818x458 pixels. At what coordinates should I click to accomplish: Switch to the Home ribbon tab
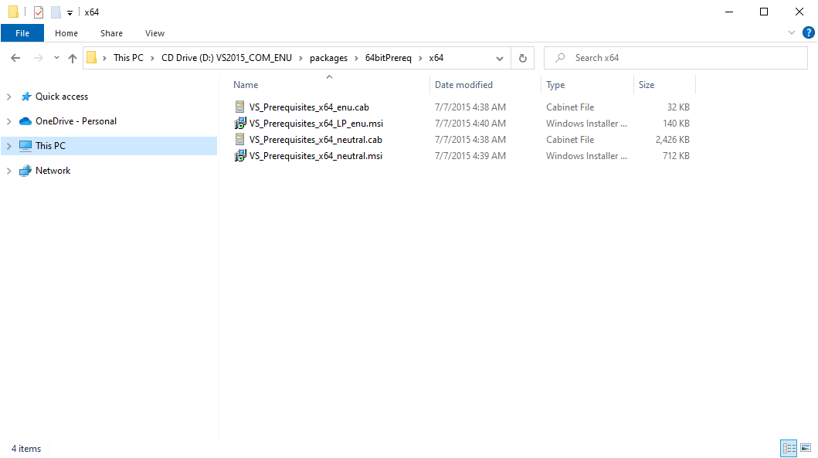[66, 33]
